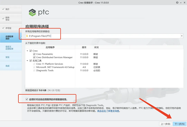Open the 单击此处了解更多信息 link
Image resolution: width=187 pixels, height=127 pixels.
(x=108, y=111)
